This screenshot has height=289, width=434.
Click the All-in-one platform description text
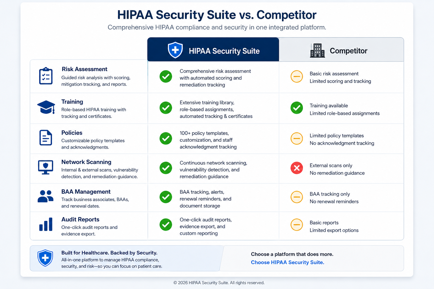112,263
